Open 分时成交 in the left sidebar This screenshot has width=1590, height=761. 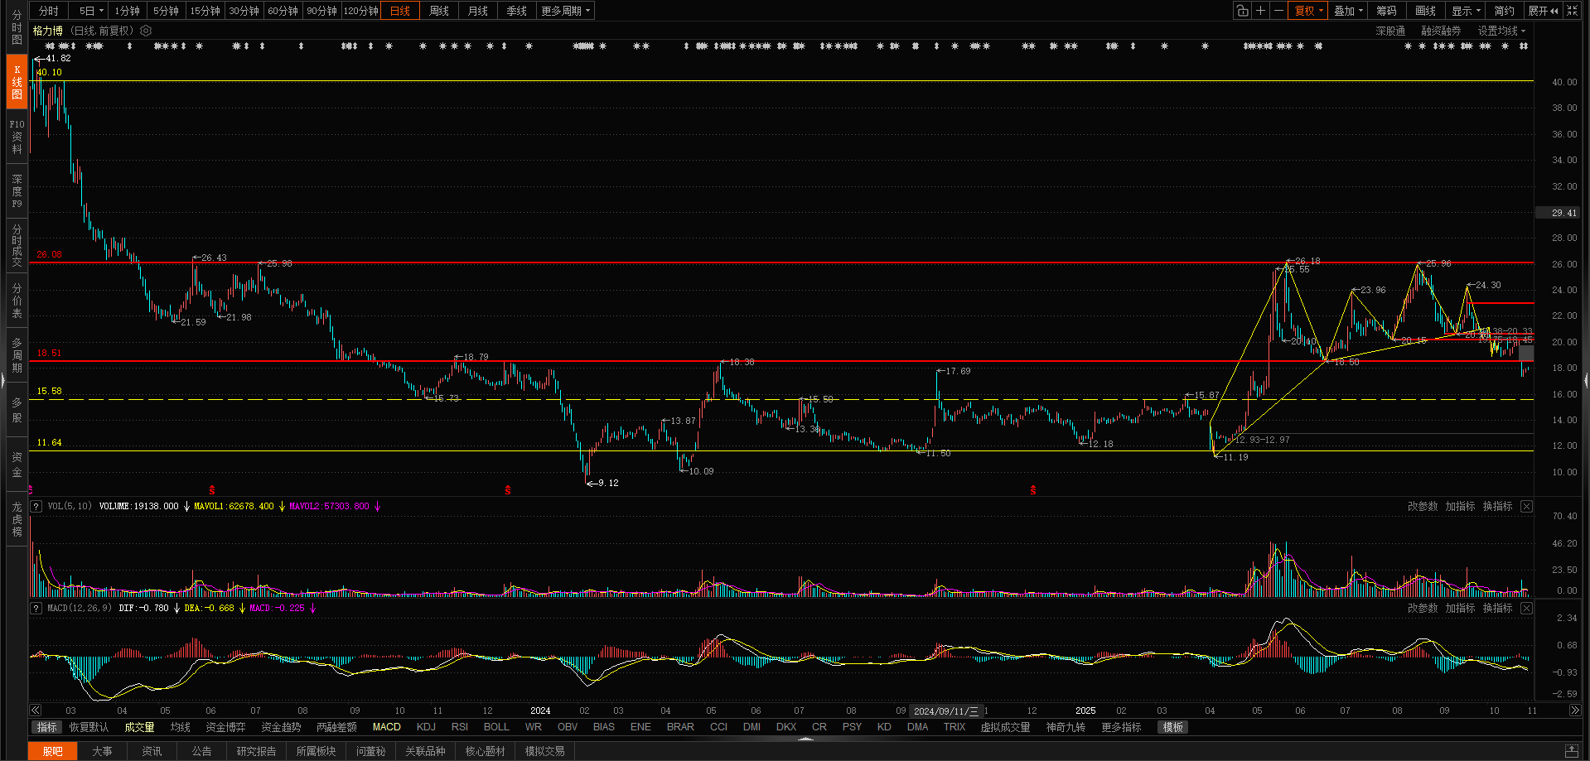[x=17, y=246]
